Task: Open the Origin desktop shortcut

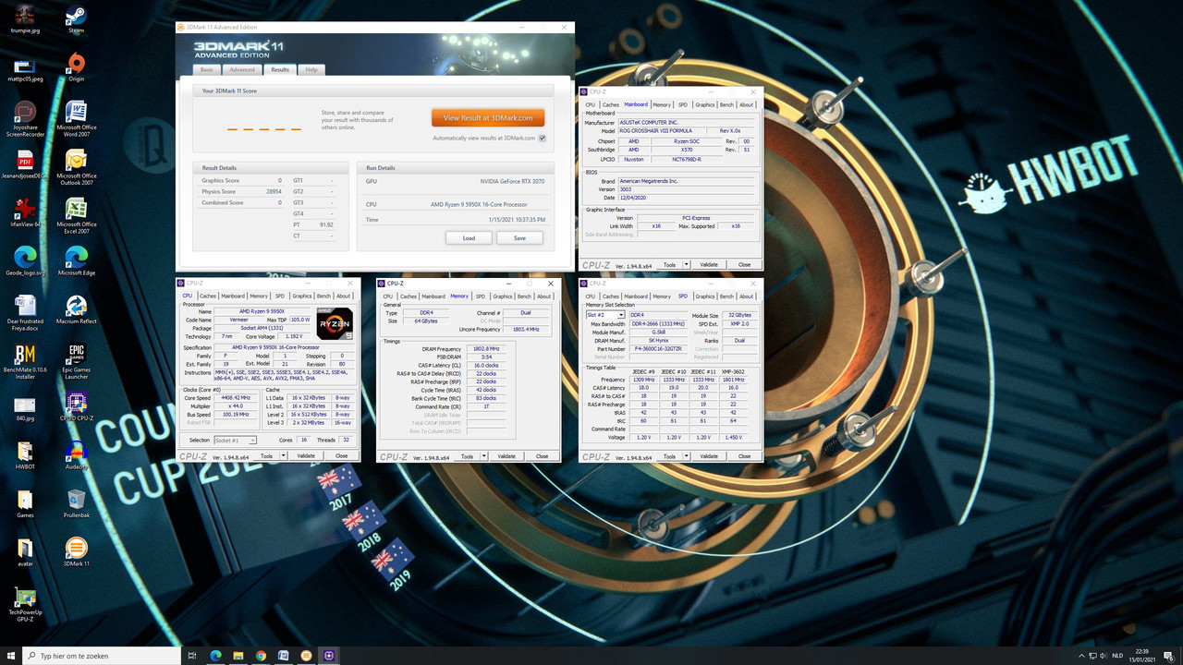Action: point(76,68)
